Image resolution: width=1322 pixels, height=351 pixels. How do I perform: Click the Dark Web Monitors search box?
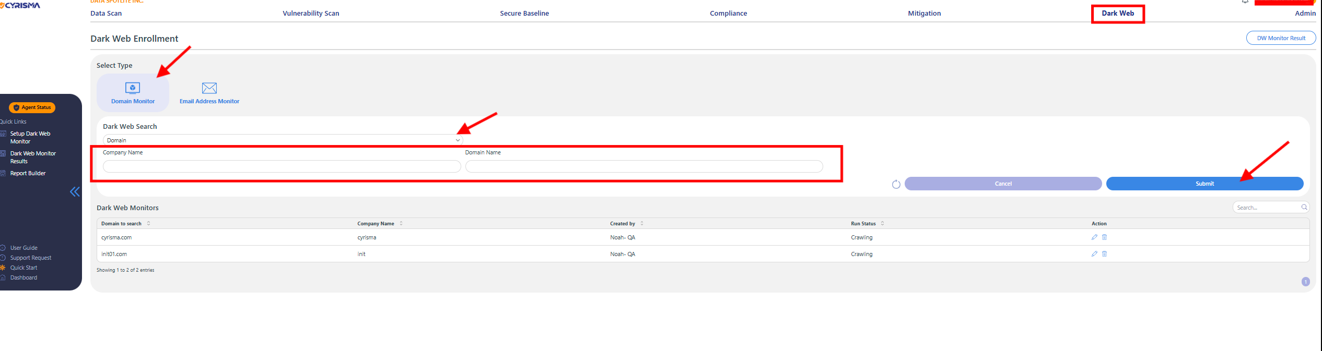point(1271,208)
